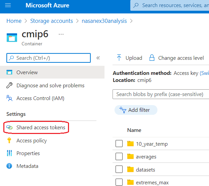The height and width of the screenshot is (186, 209).
Task: Click the Microsoft Azure logo text
Action: (x=47, y=5)
